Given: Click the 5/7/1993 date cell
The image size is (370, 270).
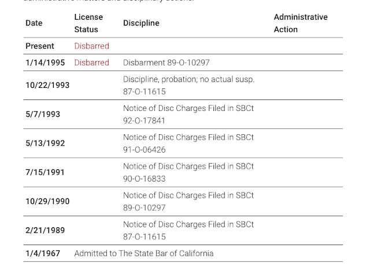Looking at the screenshot, I should pyautogui.click(x=43, y=114).
